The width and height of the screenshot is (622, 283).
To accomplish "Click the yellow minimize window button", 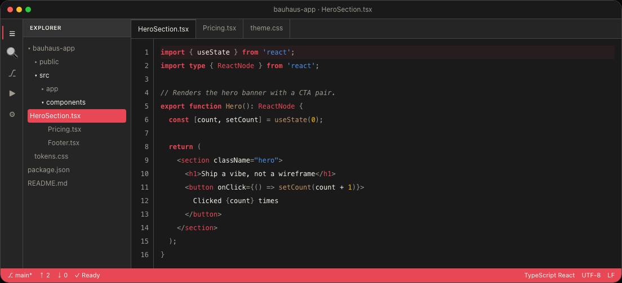I will pos(19,10).
